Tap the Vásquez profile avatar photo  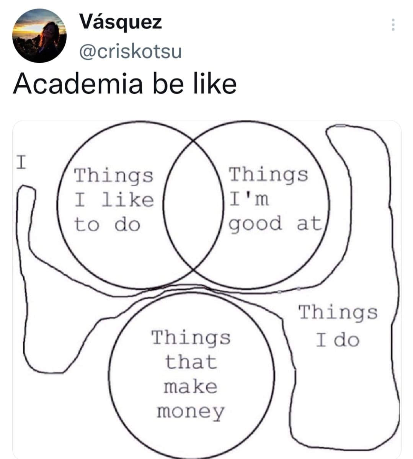point(39,36)
